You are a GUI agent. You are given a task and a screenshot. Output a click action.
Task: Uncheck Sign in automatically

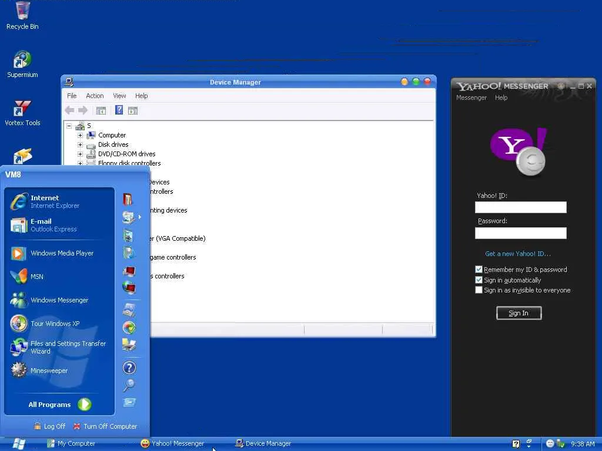(479, 280)
